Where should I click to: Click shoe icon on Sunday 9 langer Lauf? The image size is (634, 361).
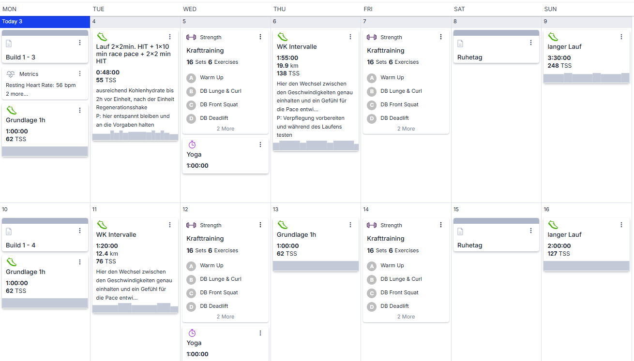[x=553, y=37]
